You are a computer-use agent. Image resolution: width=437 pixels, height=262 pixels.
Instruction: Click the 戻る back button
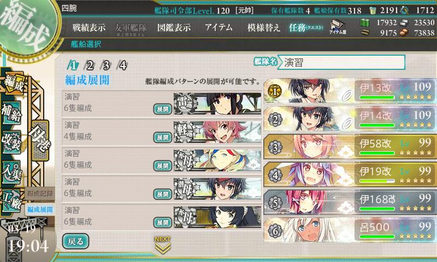click(x=75, y=241)
